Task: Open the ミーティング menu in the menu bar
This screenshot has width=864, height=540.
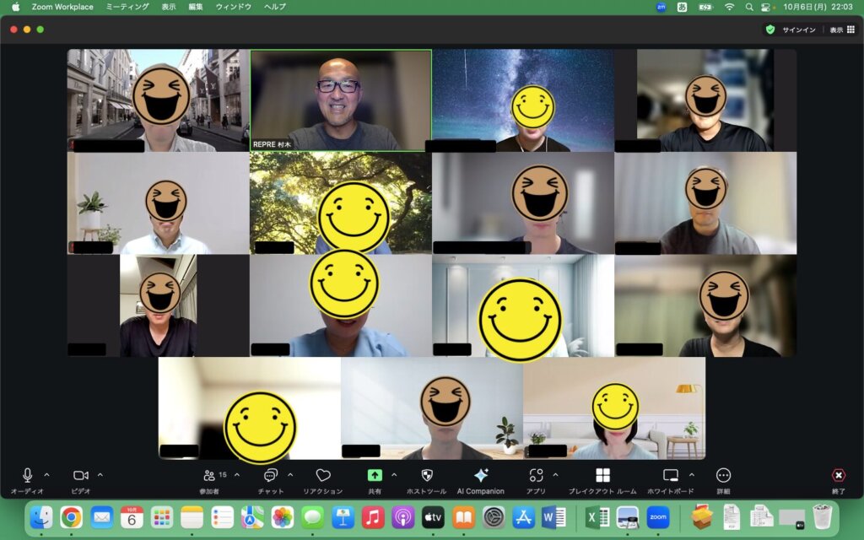Action: (127, 7)
